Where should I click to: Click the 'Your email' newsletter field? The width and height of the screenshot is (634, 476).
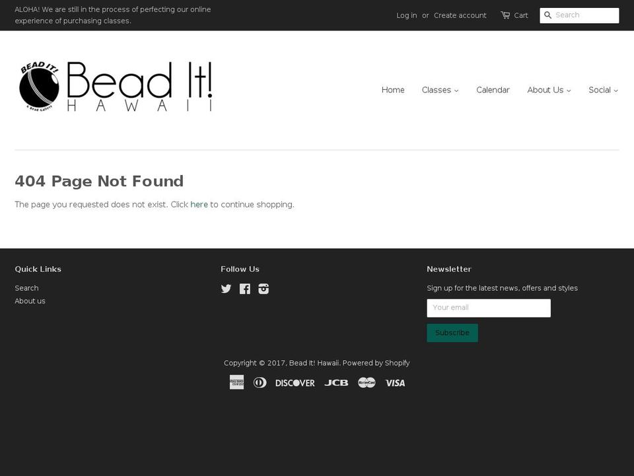tap(489, 307)
